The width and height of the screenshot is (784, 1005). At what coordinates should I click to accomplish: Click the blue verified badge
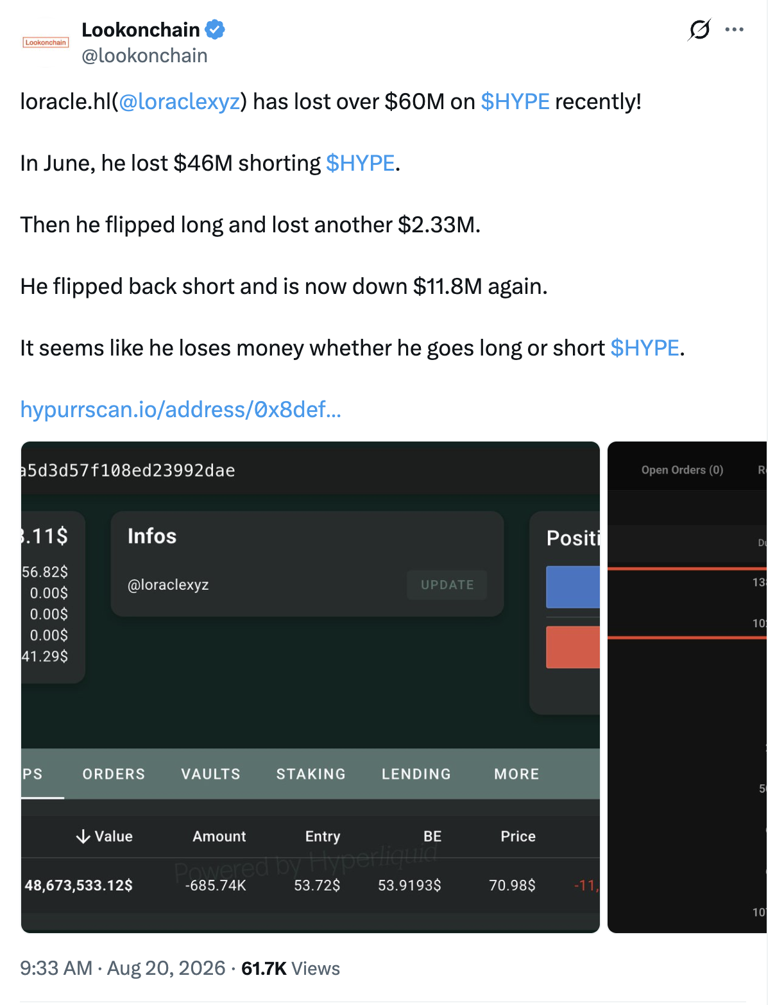tap(215, 30)
